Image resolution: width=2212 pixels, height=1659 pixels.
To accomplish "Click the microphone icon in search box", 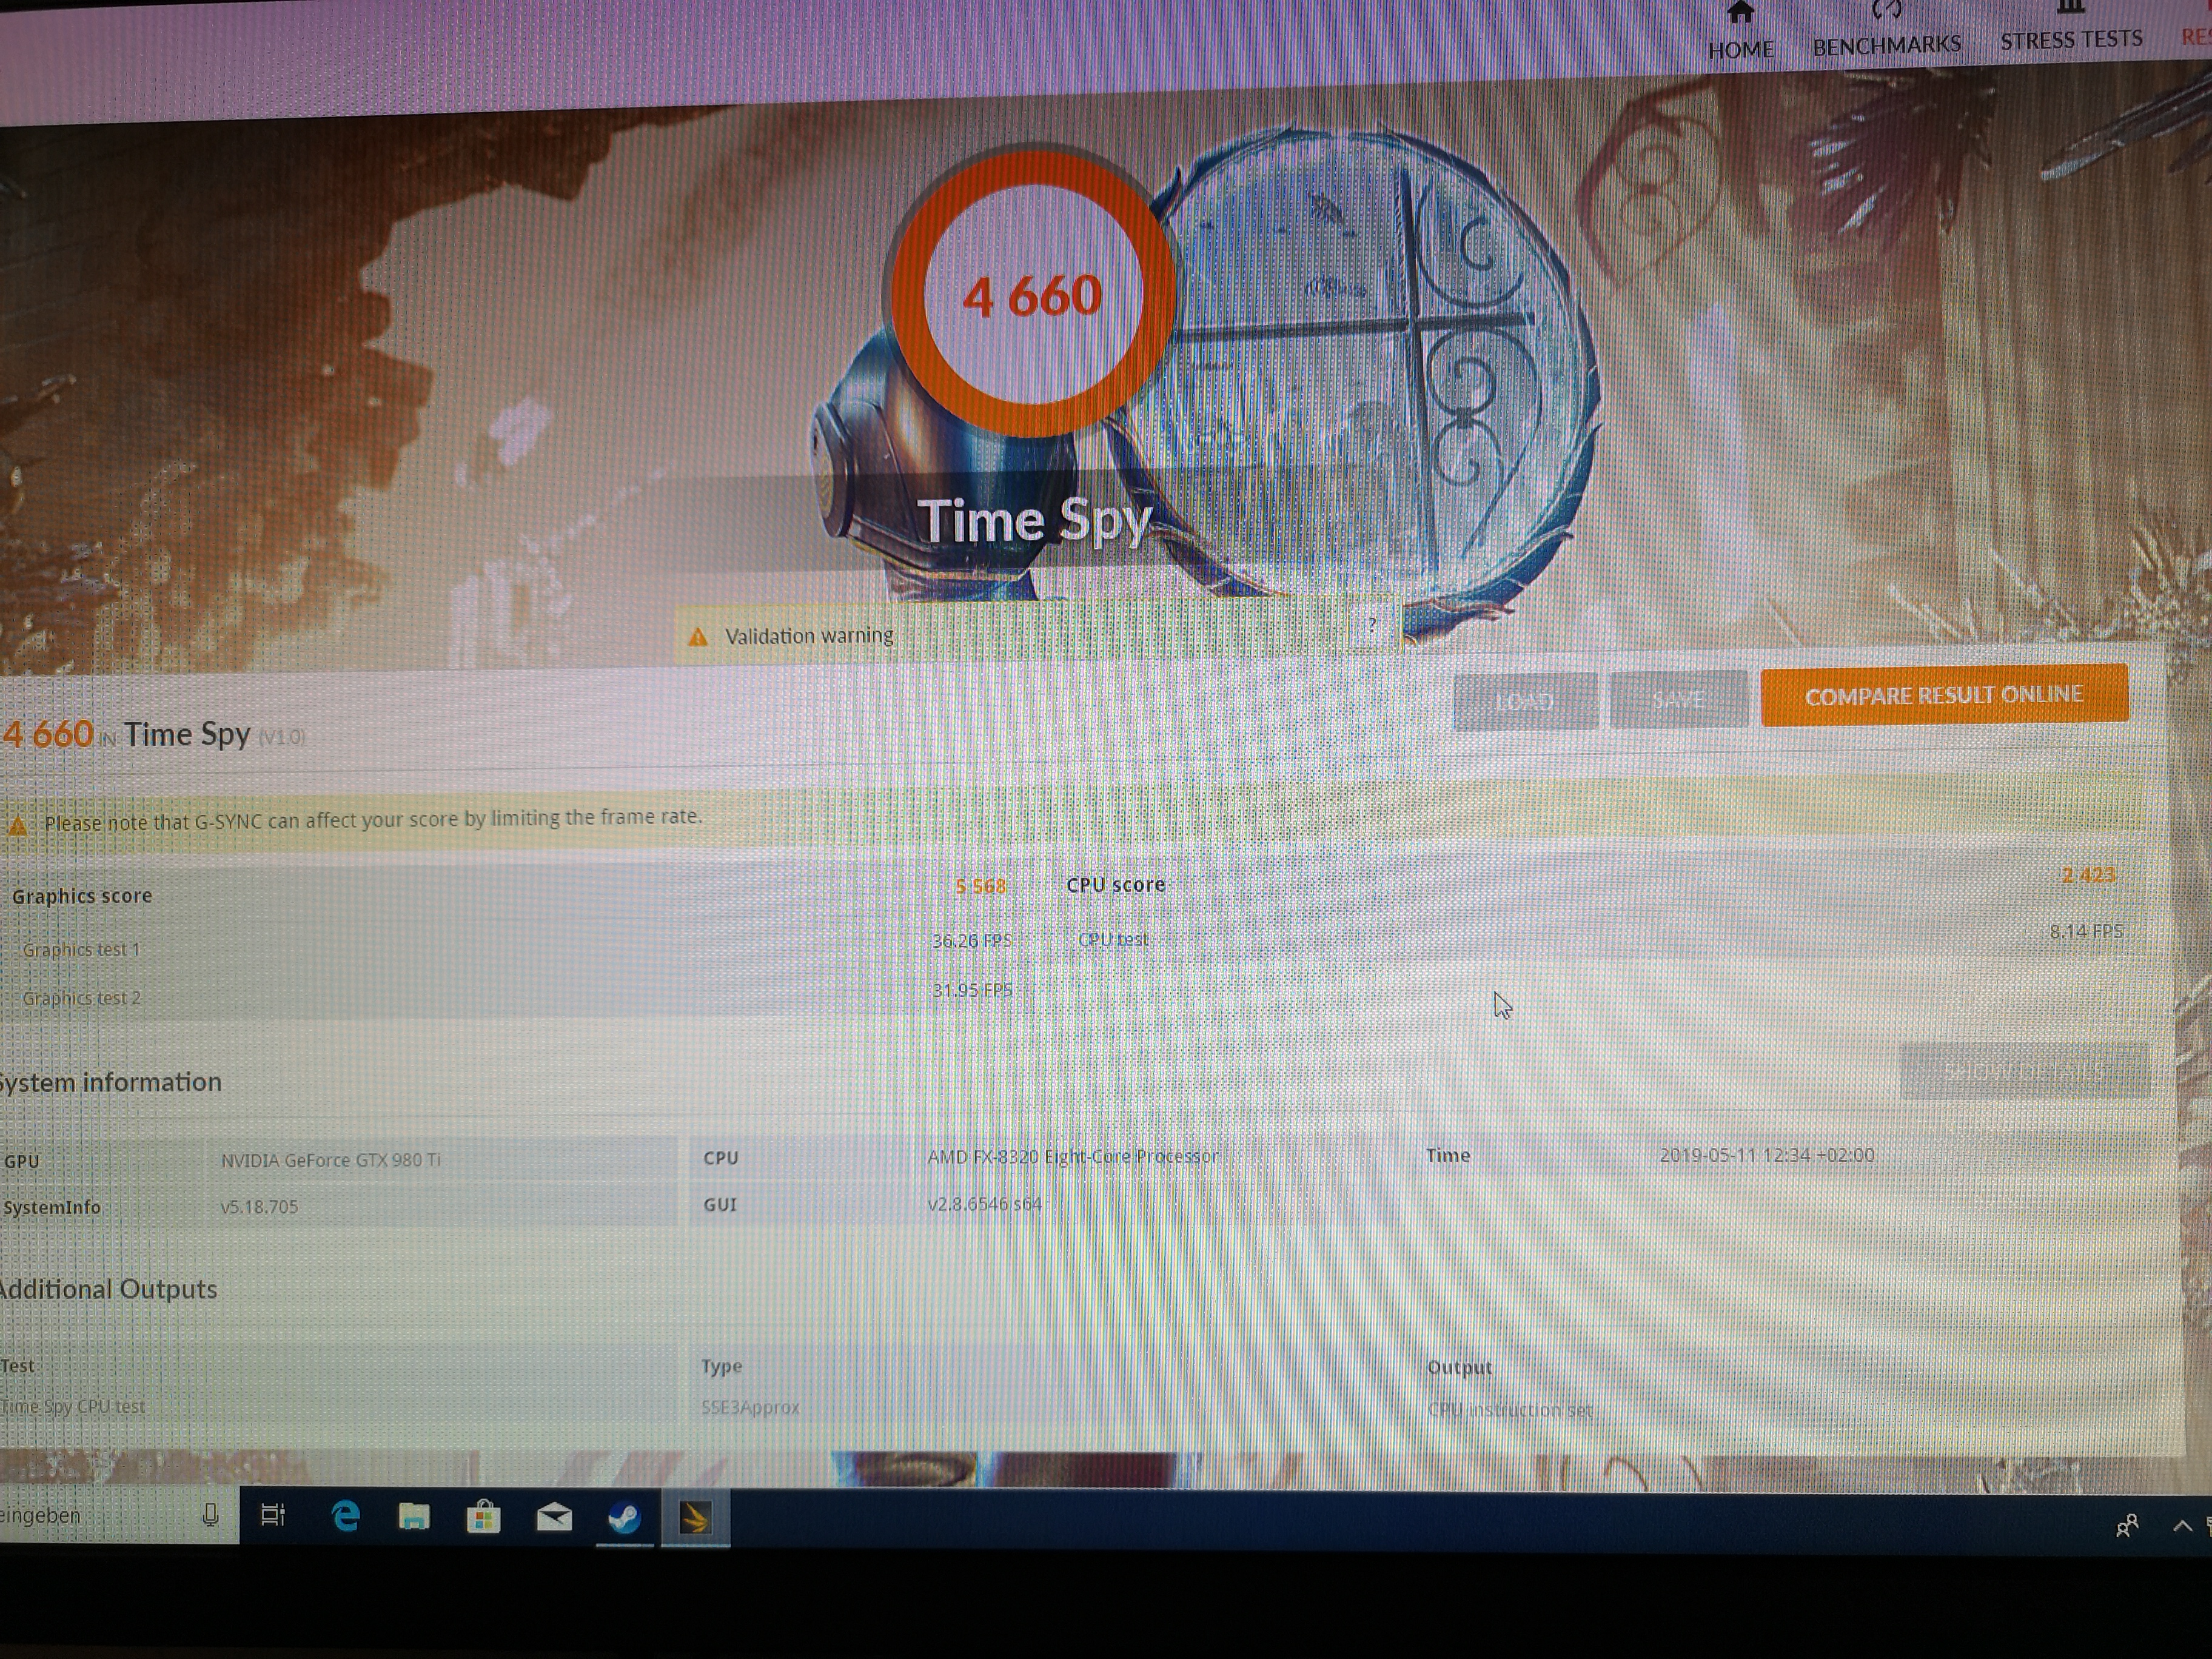I will tap(210, 1515).
